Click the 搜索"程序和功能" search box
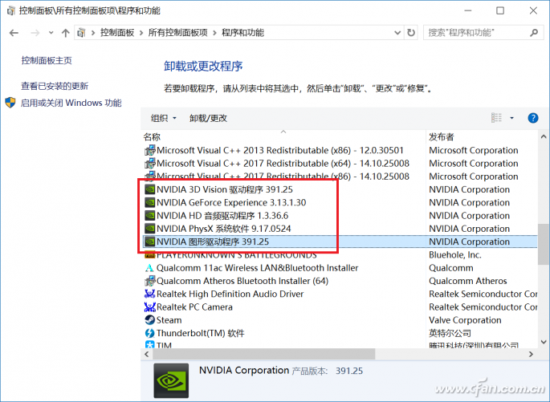Image resolution: width=550 pixels, height=402 pixels. (474, 33)
